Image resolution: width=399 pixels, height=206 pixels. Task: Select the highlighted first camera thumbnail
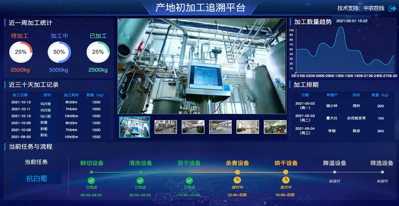coord(135,127)
